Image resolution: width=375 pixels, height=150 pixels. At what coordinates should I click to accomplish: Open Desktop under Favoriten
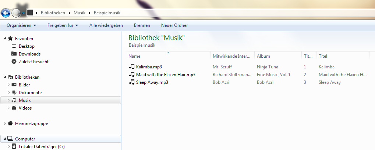(26, 46)
